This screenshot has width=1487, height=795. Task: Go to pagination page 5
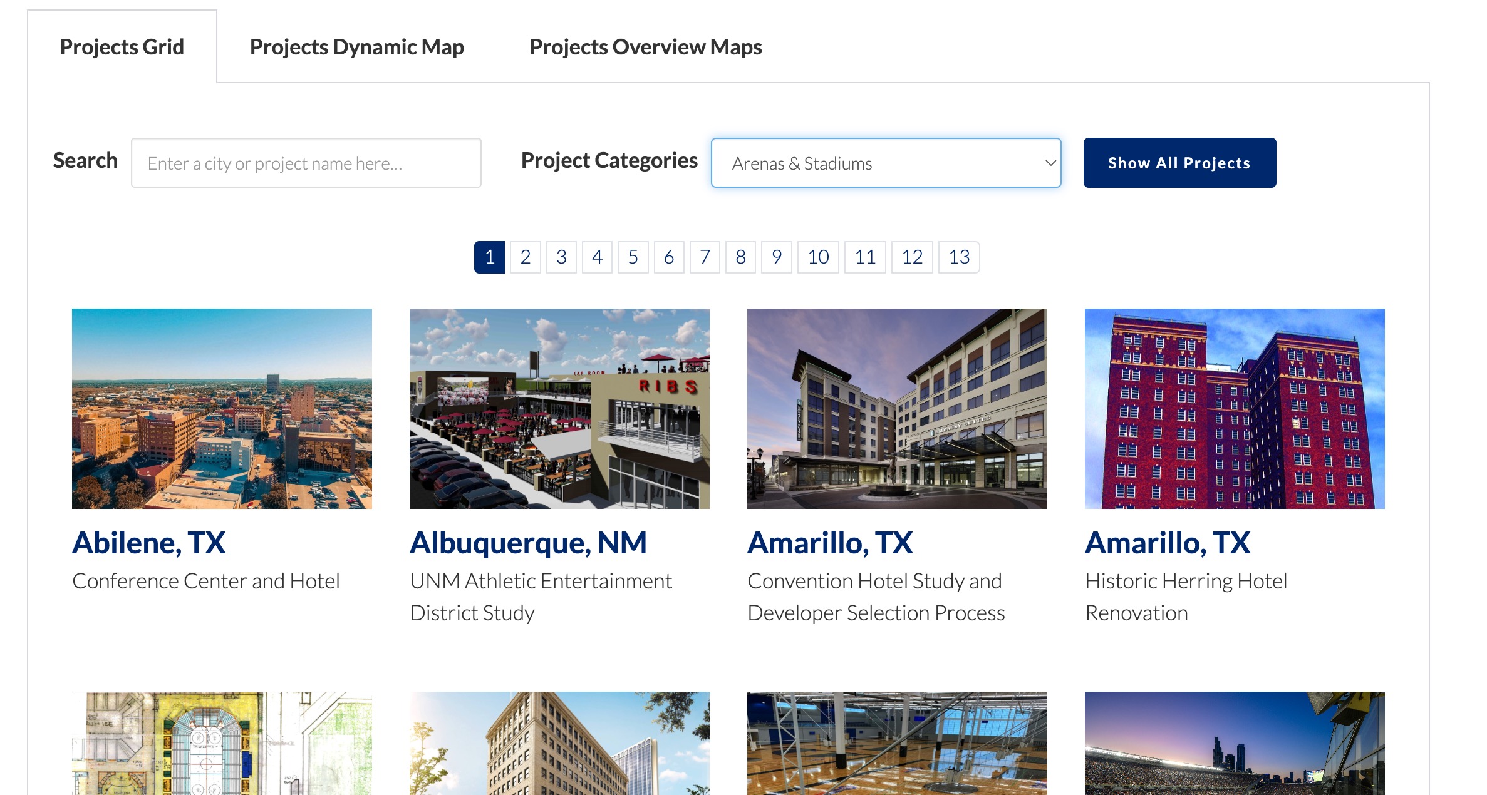click(x=633, y=257)
